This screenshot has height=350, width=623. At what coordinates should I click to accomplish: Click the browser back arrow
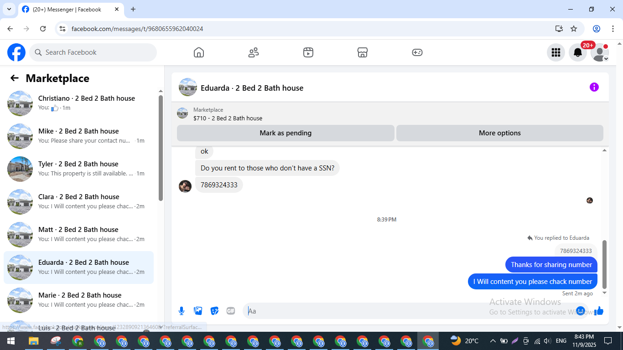(10, 29)
